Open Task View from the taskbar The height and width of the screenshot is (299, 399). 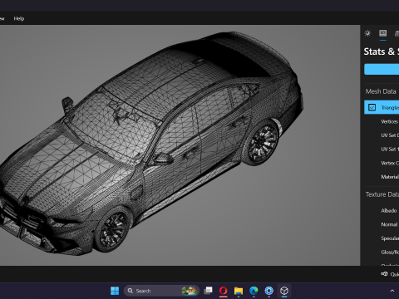208,291
